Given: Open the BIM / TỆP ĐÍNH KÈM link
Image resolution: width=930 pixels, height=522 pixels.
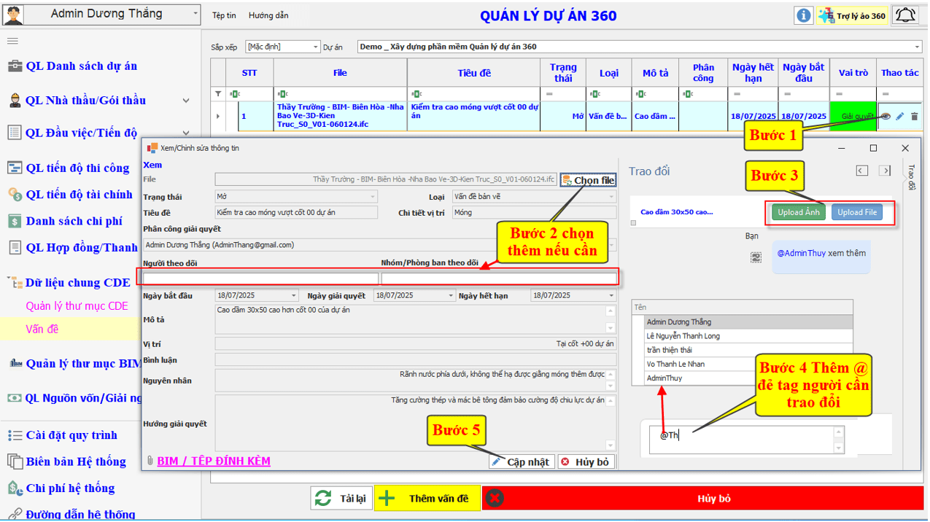Looking at the screenshot, I should tap(213, 461).
